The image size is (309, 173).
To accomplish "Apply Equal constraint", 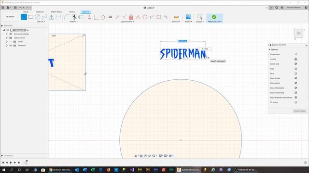I will (111, 17).
